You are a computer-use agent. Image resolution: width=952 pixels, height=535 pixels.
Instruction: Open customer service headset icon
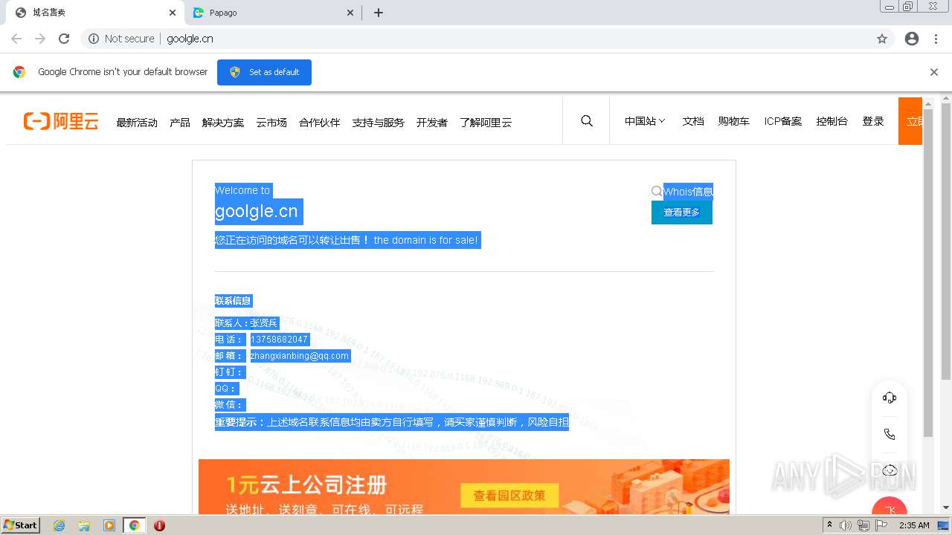coord(890,398)
